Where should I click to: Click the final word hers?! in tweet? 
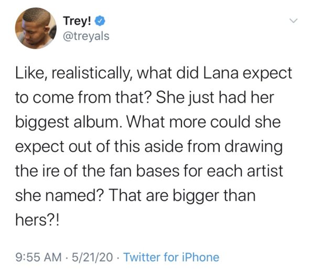[x=37, y=220]
